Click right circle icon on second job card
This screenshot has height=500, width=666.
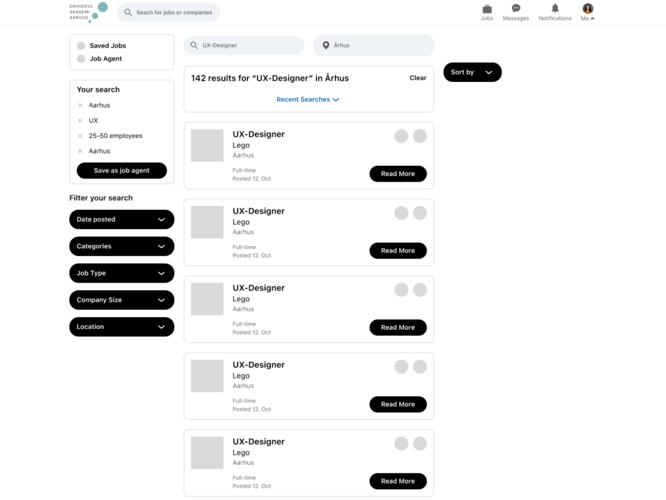tap(420, 213)
